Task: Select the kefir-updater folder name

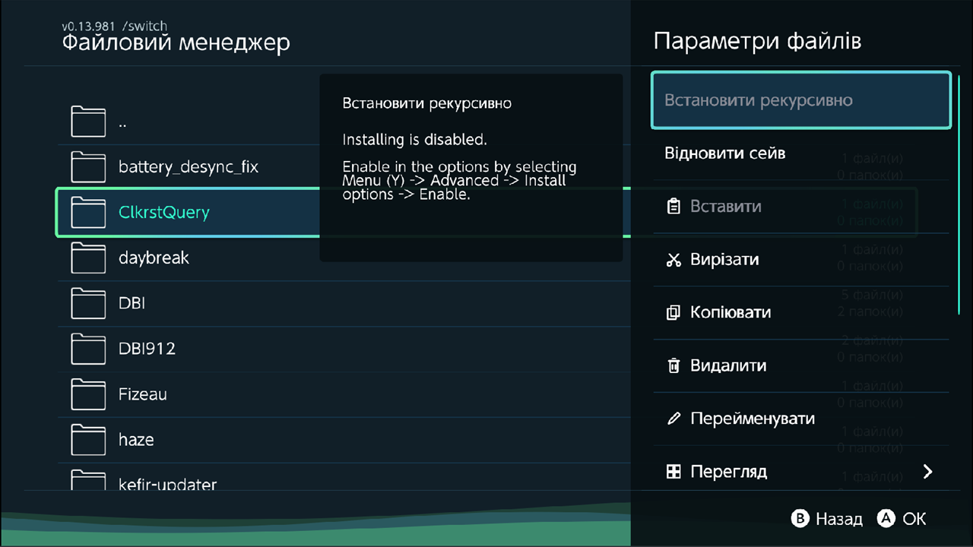Action: tap(168, 484)
